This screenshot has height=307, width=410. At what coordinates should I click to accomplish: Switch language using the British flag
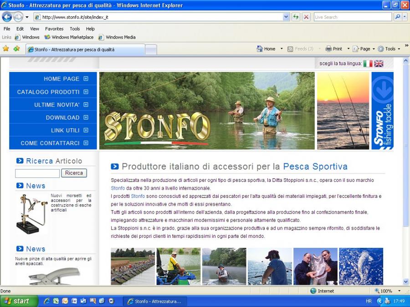pos(379,64)
